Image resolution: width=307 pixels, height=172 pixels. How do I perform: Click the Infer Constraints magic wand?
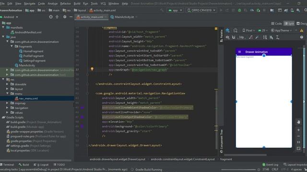(257, 37)
